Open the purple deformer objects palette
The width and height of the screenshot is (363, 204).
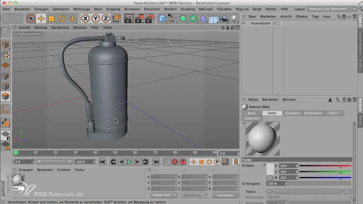[203, 19]
